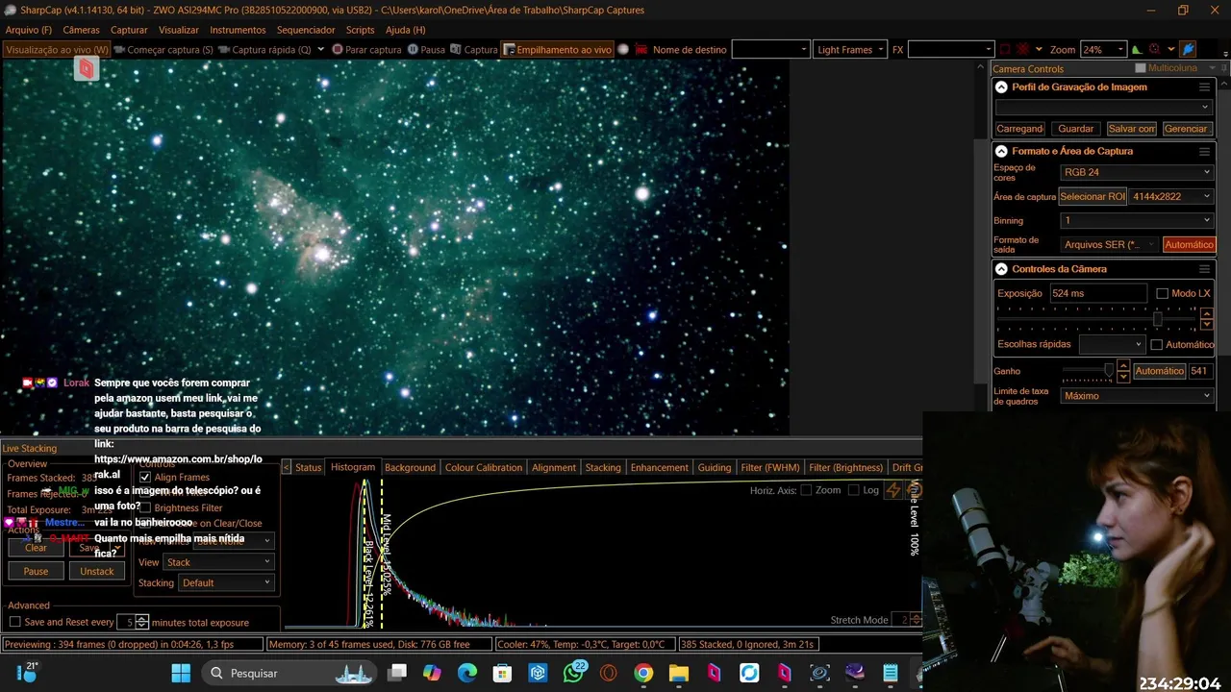Screen dimensions: 1231x692
Task: Switch to the Enhancement tab
Action: tap(659, 467)
